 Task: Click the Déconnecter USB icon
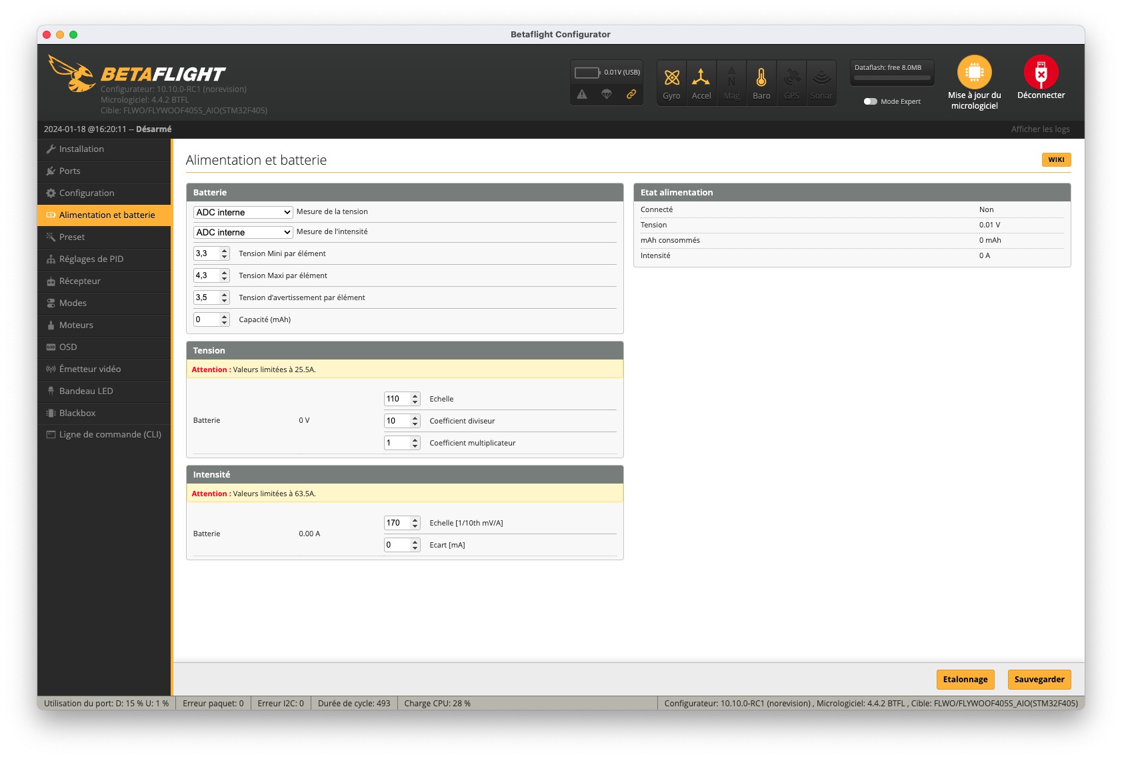coord(1041,72)
